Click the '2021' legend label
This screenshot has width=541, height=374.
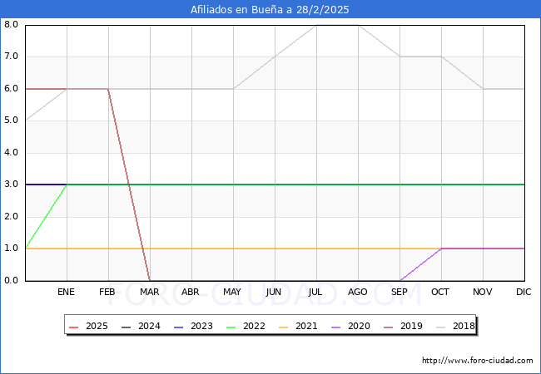click(x=307, y=326)
